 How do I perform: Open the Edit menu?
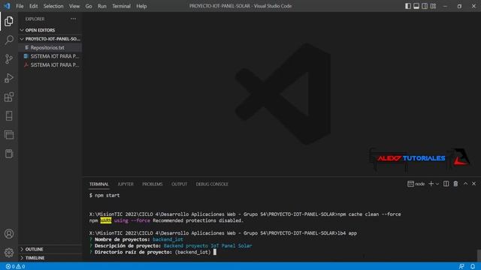[33, 6]
